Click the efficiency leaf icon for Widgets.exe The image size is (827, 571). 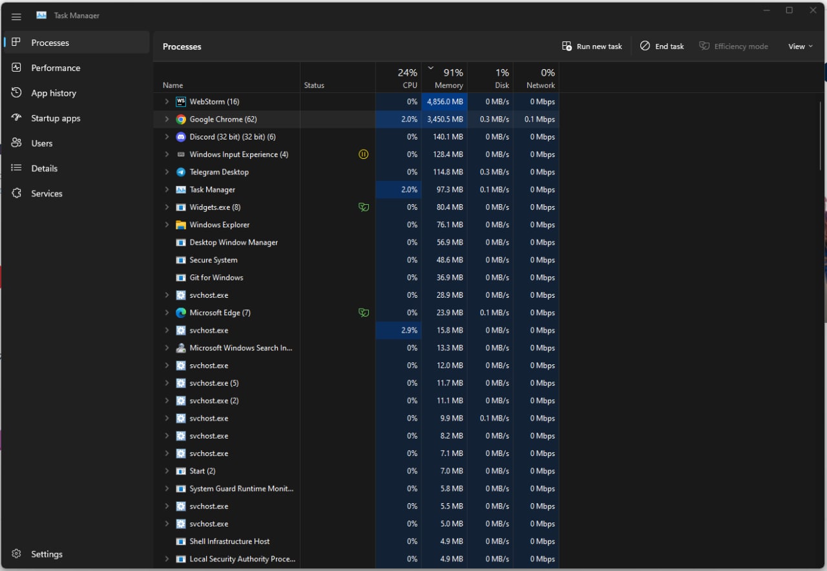pyautogui.click(x=364, y=207)
